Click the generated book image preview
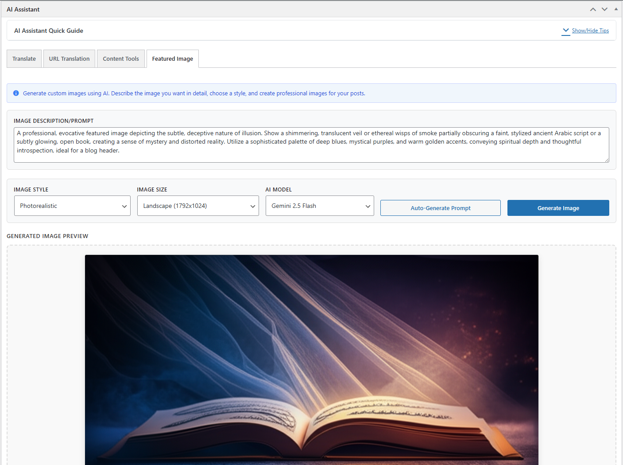The width and height of the screenshot is (623, 465). tap(312, 360)
